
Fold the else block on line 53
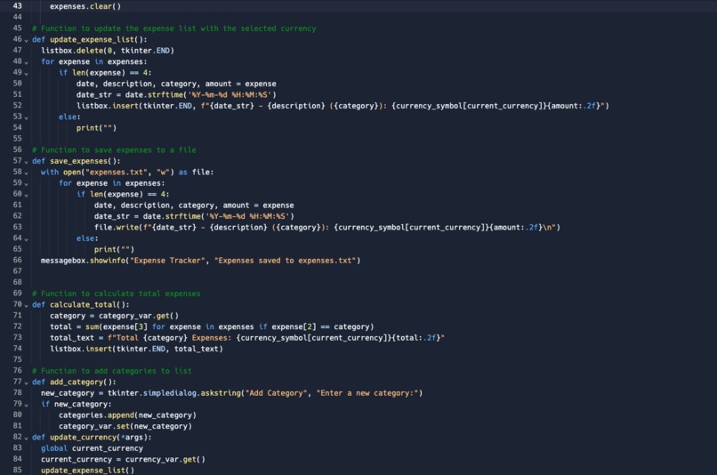coord(26,117)
